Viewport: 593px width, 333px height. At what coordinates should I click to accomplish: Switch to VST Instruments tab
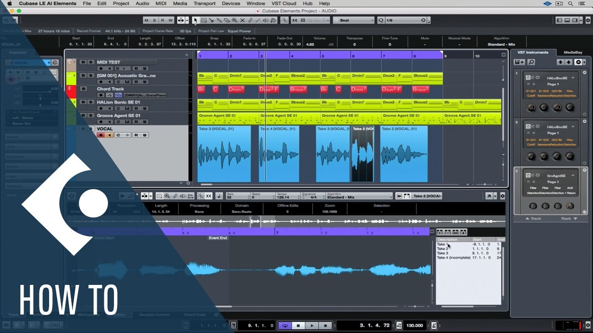(x=533, y=52)
